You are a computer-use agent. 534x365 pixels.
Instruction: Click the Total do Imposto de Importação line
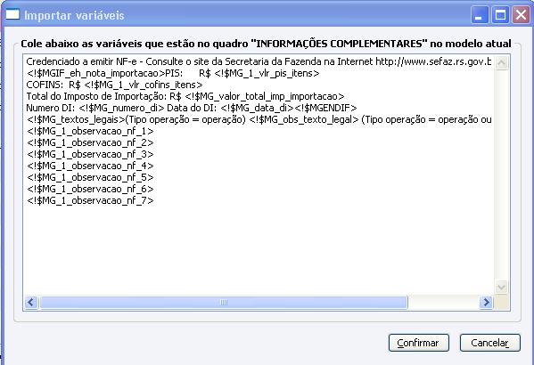point(185,96)
